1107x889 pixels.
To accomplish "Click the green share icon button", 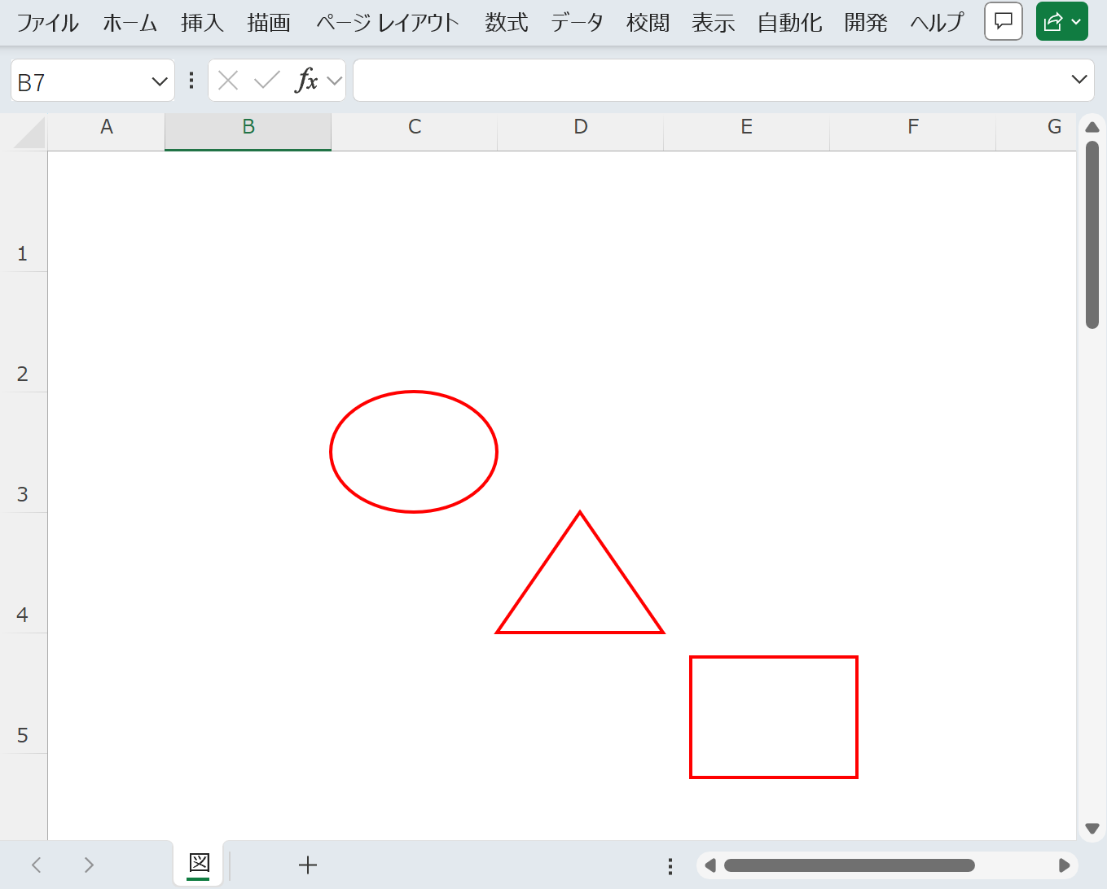I will click(x=1053, y=21).
